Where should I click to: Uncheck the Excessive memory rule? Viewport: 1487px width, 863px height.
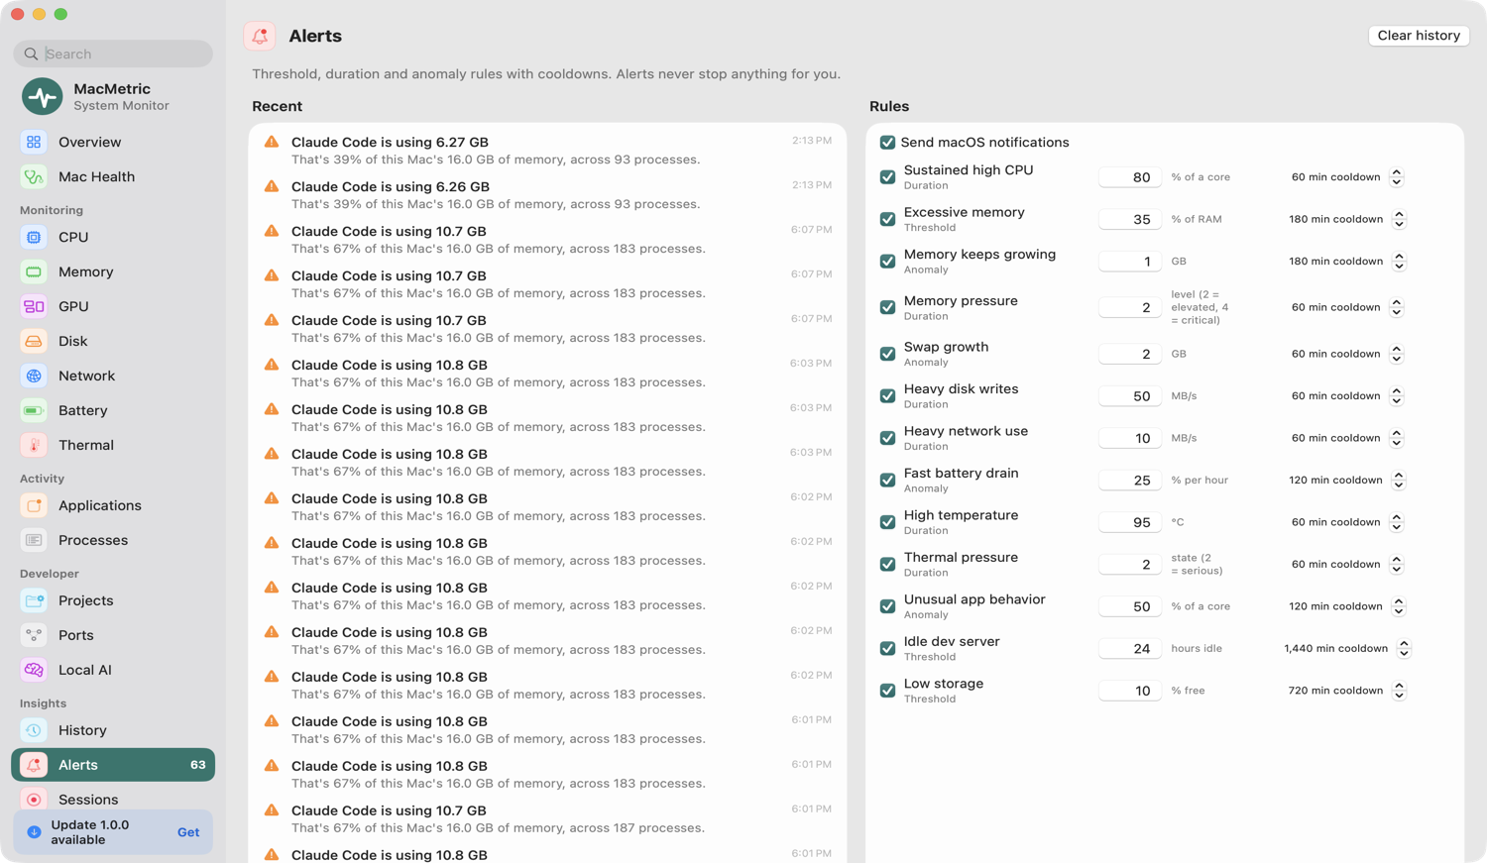(x=887, y=219)
